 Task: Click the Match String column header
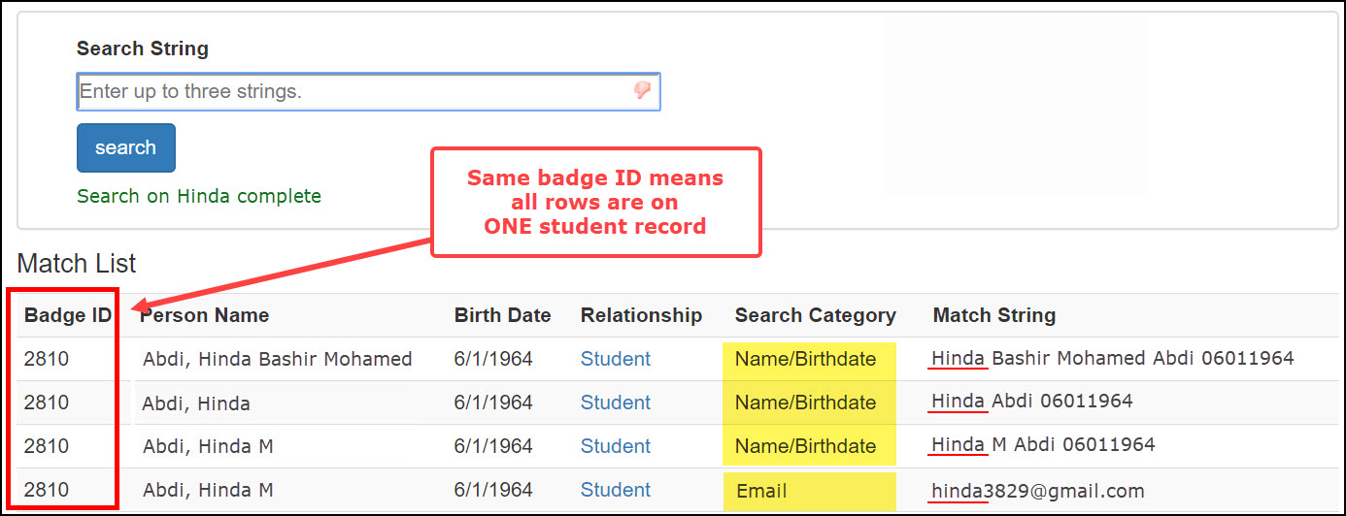coord(994,315)
